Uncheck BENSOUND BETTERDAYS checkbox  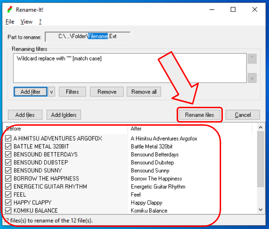point(8,154)
